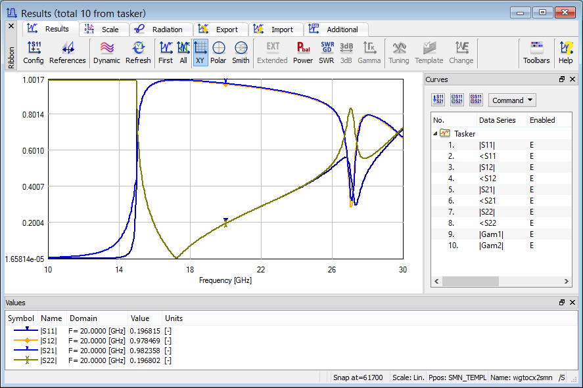
Task: Toggle the XY plot view button
Action: point(200,53)
